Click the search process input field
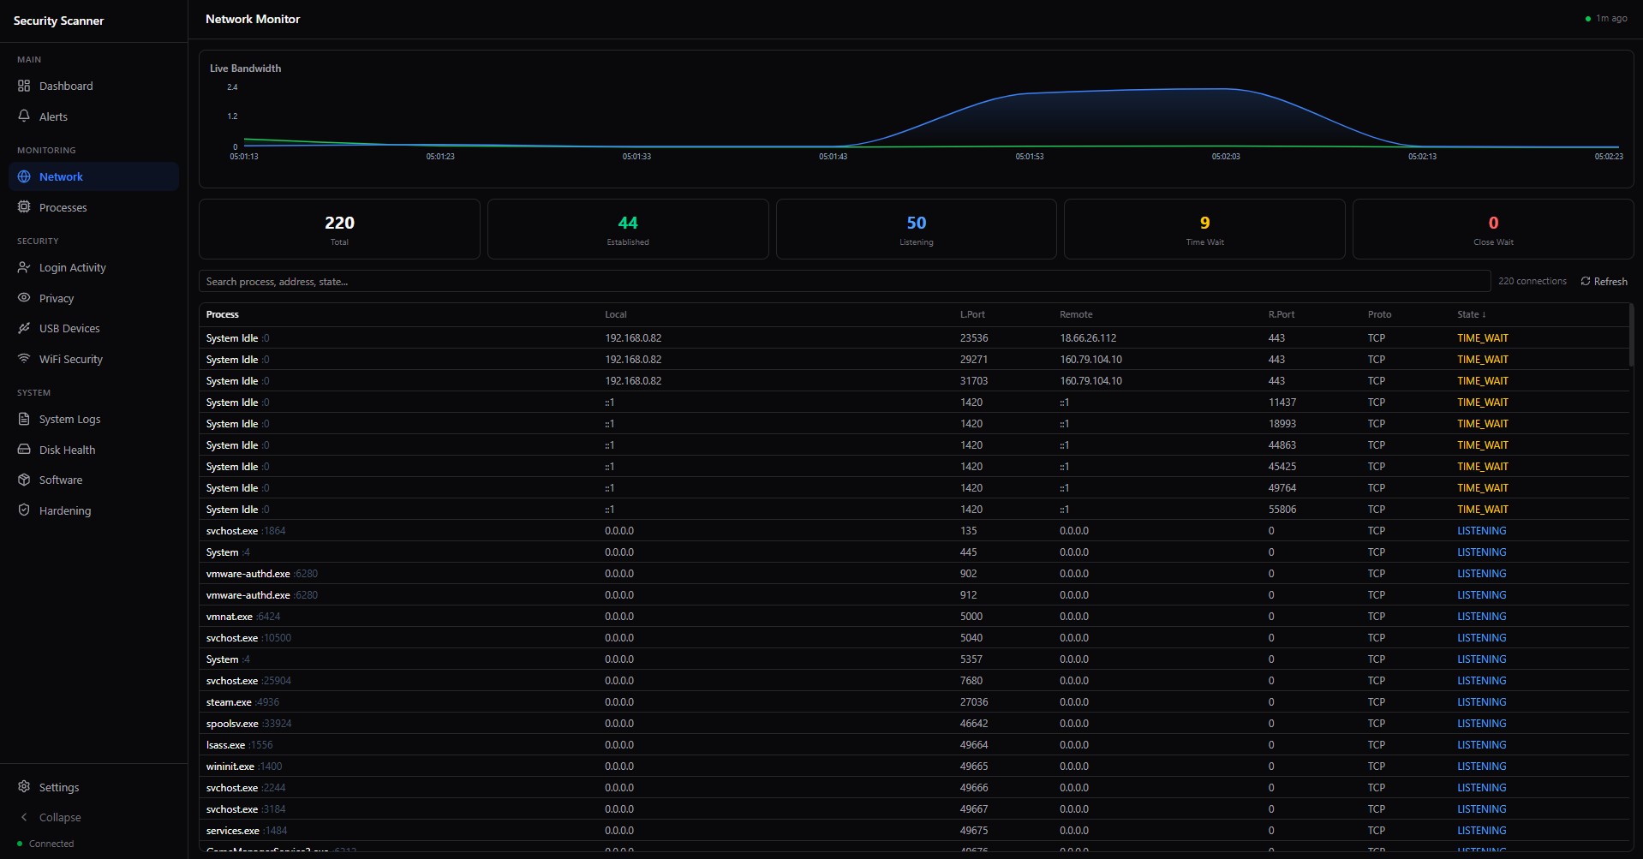 click(600, 281)
